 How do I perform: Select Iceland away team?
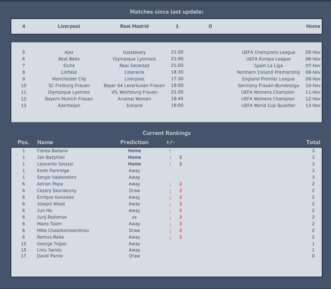tap(134, 105)
